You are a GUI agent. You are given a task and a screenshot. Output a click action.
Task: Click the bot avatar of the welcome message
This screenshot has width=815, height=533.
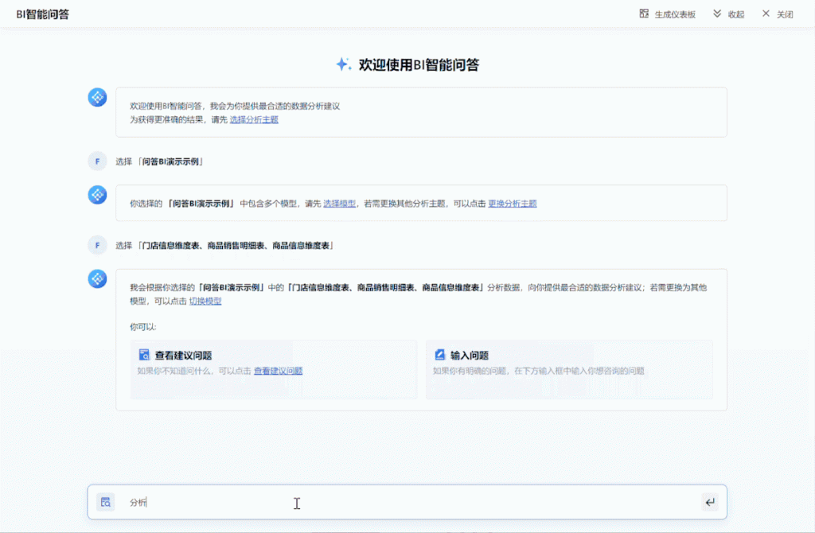click(97, 97)
